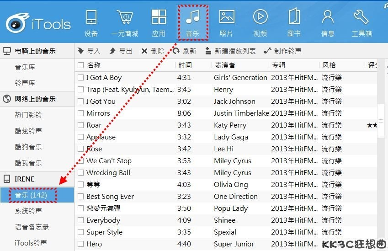Click the vertical scrollbar of song list
Screen dimensions: 388x251
(381, 121)
